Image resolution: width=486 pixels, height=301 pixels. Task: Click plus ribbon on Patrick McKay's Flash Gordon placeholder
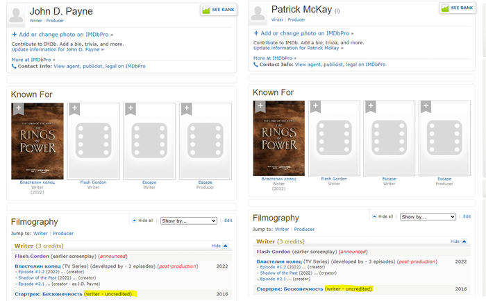coord(315,106)
